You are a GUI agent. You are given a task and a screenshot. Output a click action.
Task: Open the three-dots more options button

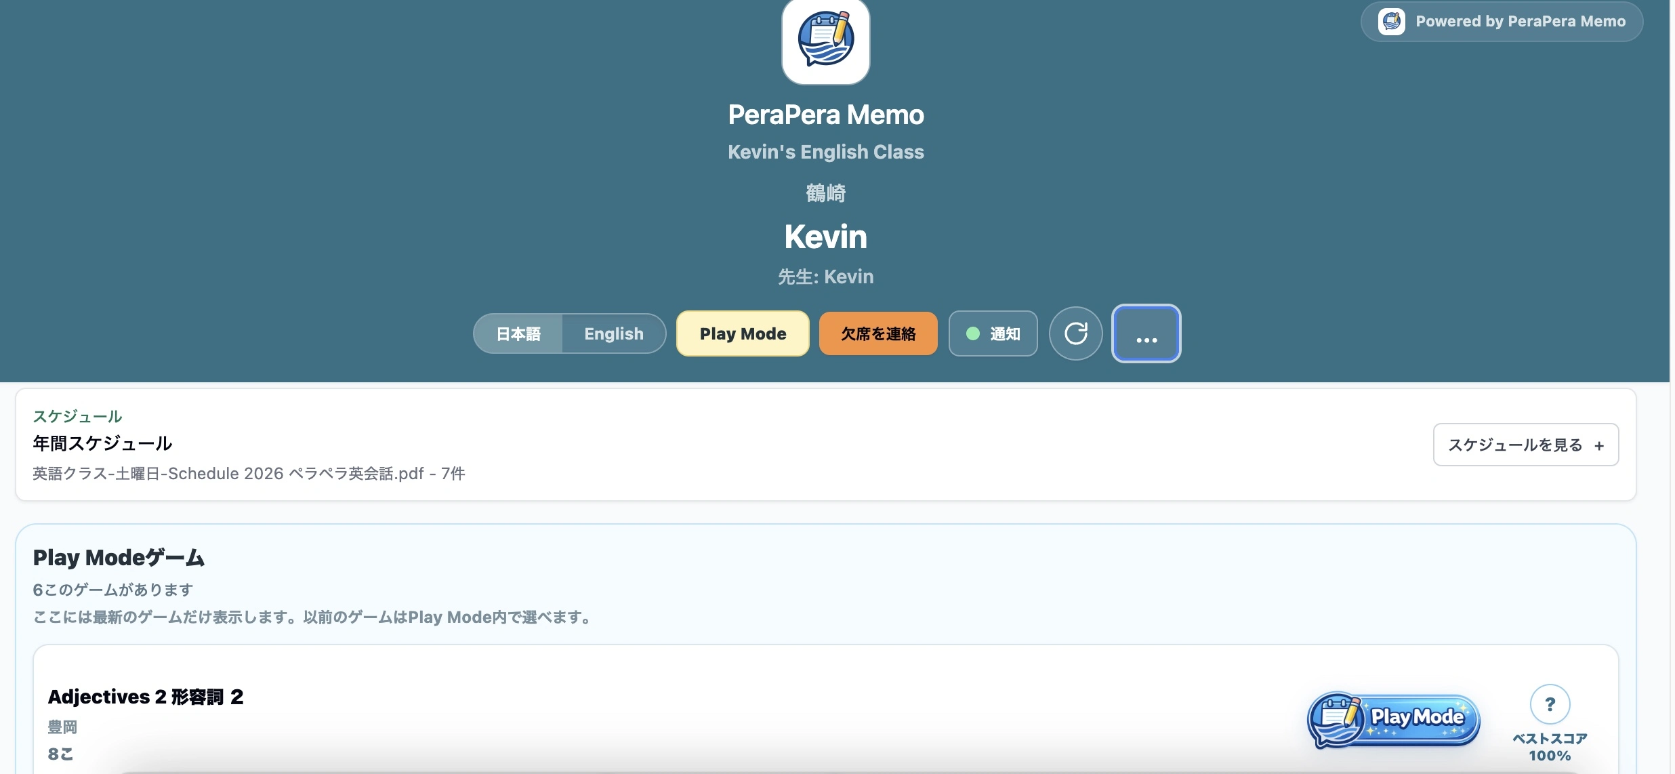(1146, 333)
